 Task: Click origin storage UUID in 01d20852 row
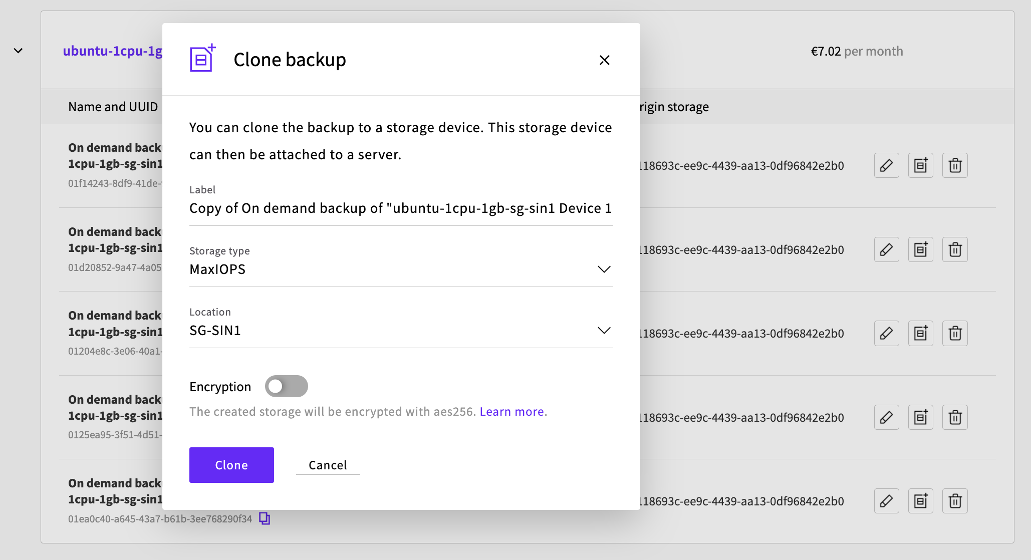click(742, 250)
